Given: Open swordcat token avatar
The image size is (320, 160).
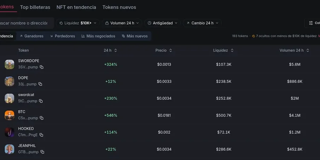Looking at the screenshot, I should [10, 98].
